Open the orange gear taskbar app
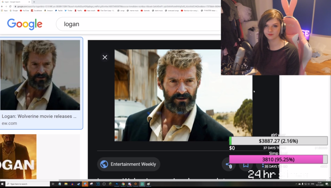Image resolution: width=331 pixels, height=188 pixels. click(136, 184)
